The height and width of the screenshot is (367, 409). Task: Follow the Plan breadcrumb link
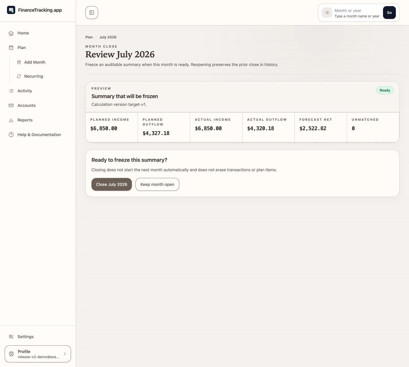pos(89,37)
